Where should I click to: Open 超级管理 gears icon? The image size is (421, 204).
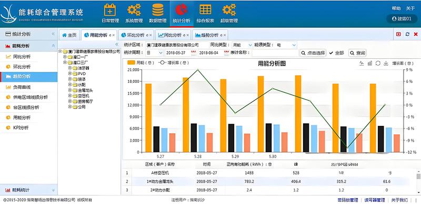pyautogui.click(x=229, y=9)
